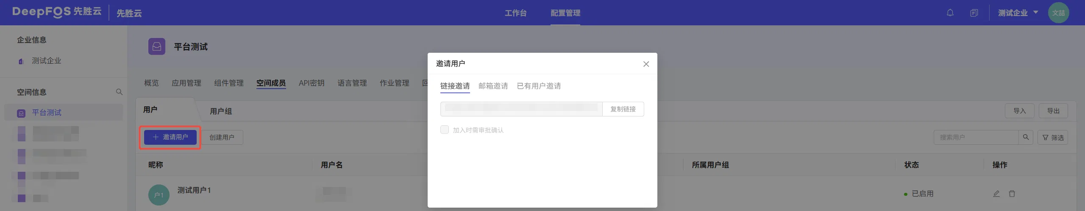Expand the 测试企业 dropdown in the header
The image size is (1085, 211).
pos(1018,13)
